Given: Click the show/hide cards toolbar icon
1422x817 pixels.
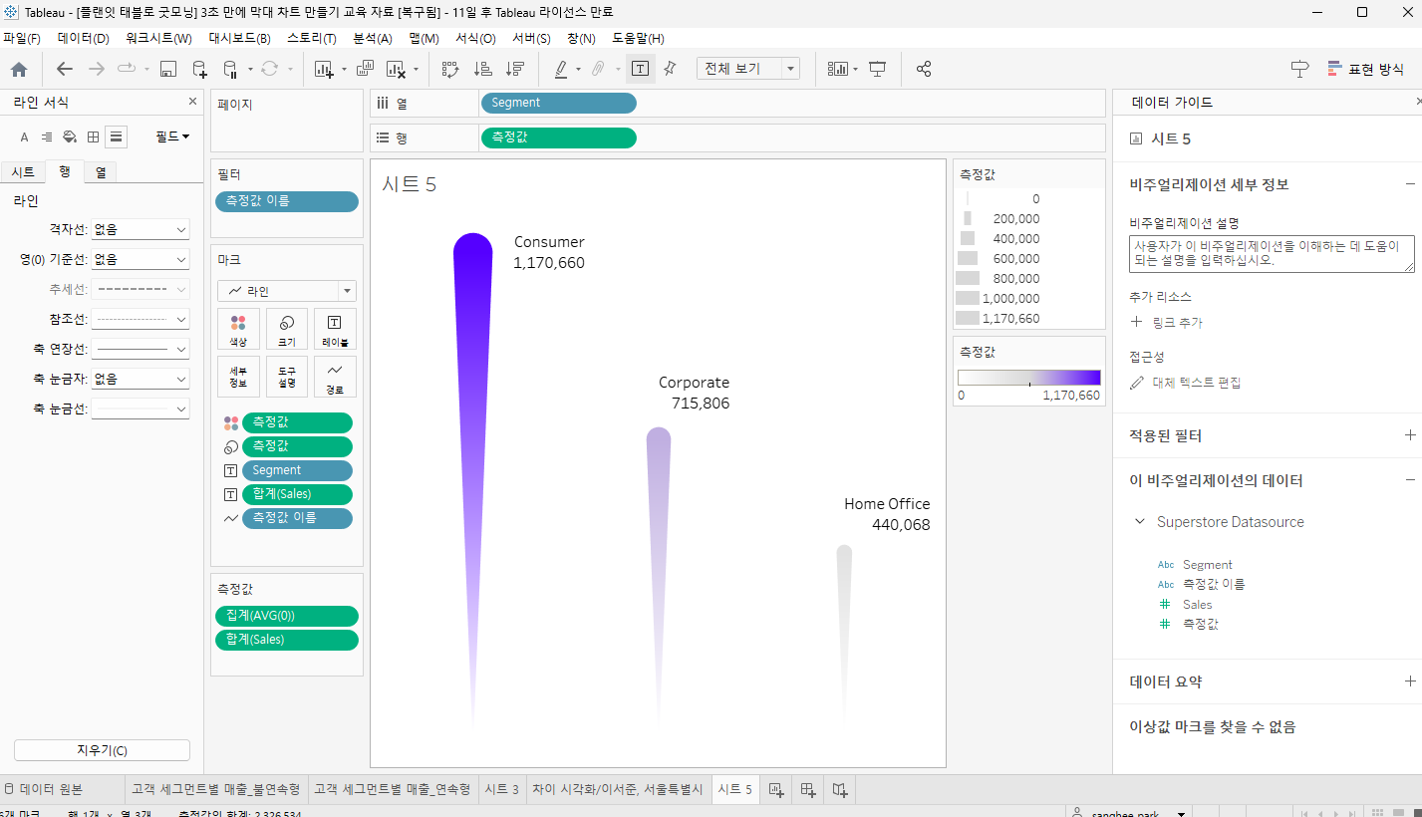Looking at the screenshot, I should pyautogui.click(x=838, y=69).
